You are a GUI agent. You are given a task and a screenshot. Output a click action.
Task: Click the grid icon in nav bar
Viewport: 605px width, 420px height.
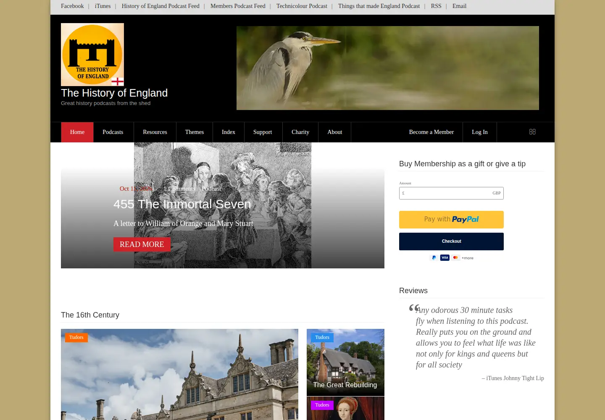[x=532, y=132]
